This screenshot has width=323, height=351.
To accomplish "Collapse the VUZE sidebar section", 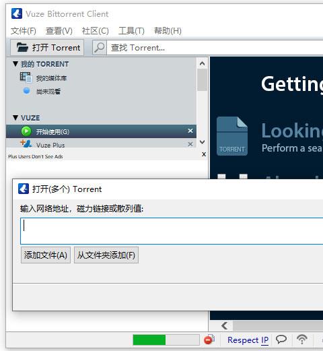I will coord(15,117).
